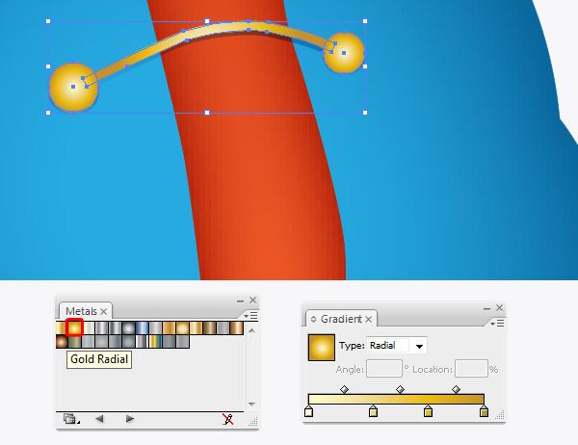Load previous swatch library with left arrow

[99, 419]
